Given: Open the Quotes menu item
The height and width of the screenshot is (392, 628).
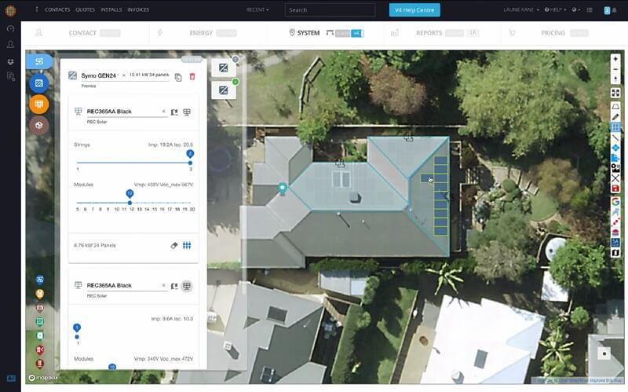Looking at the screenshot, I should click(x=85, y=9).
